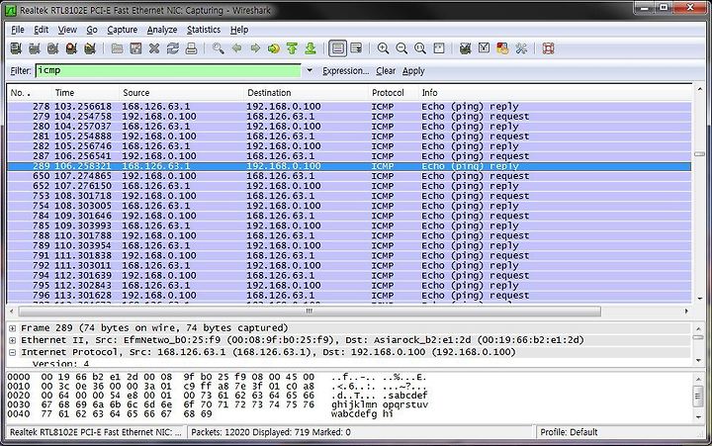Jump to last packet icon
The image size is (712, 446).
coord(311,48)
